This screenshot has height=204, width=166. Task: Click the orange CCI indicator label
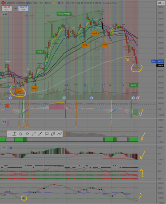(x=7, y=106)
